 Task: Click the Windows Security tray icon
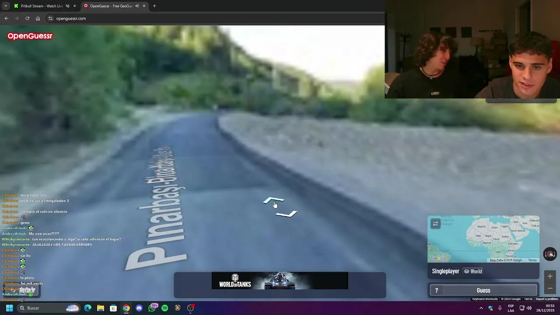(x=490, y=308)
